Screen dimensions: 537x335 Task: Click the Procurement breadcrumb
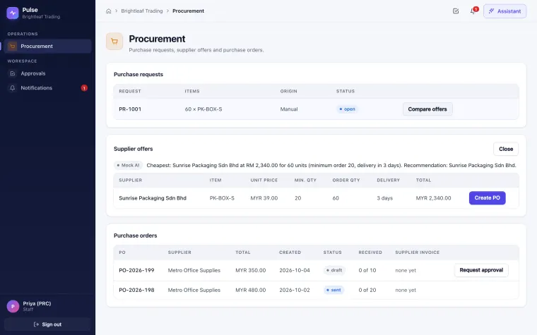tap(188, 11)
